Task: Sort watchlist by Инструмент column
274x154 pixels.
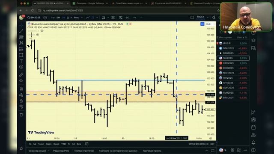Action: pyautogui.click(x=226, y=37)
